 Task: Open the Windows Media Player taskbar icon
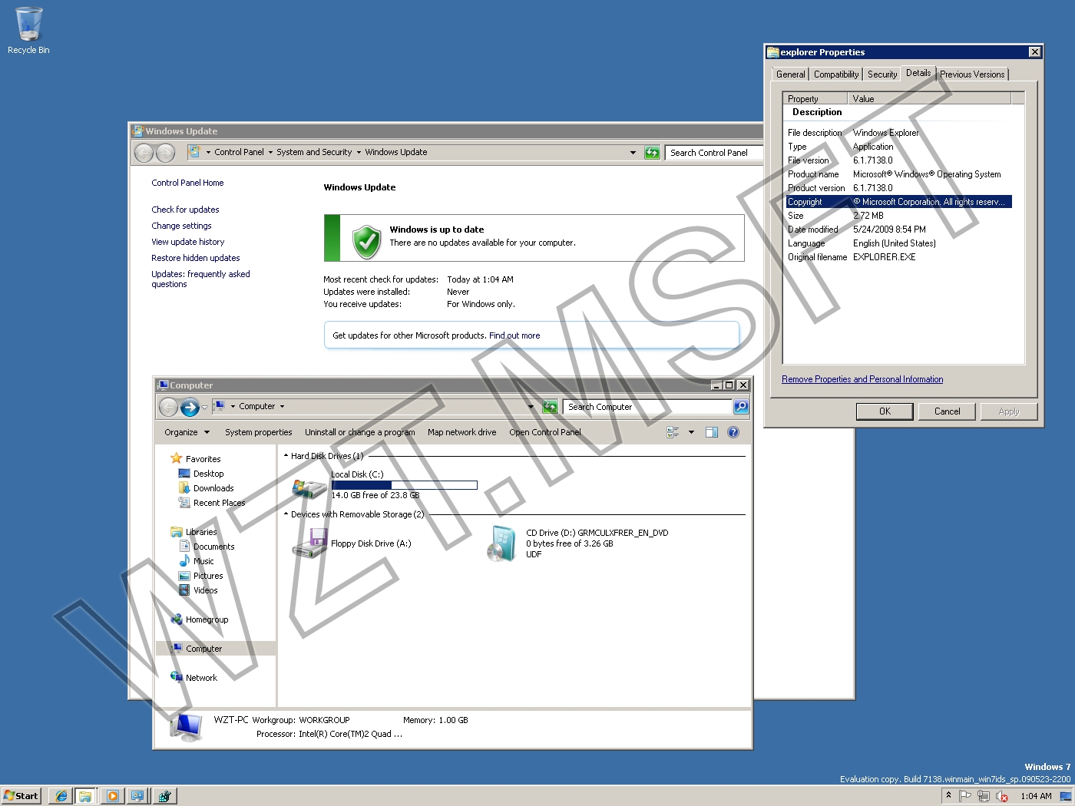113,796
